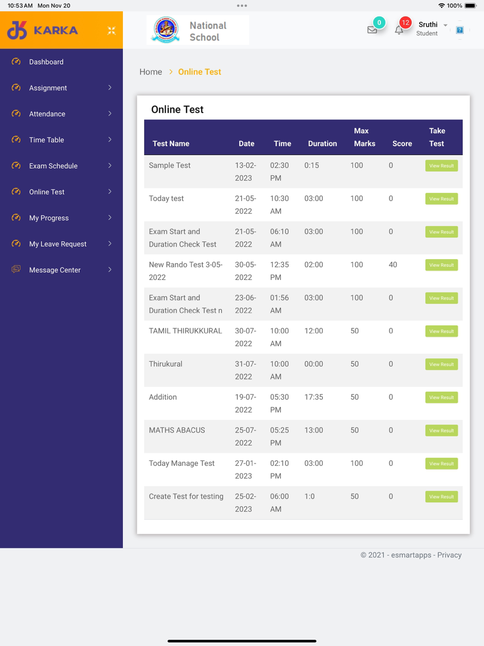Click the Max Marks column header
This screenshot has height=646, width=484.
click(x=364, y=137)
